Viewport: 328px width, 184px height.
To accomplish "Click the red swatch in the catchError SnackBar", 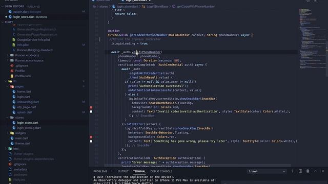I will coord(91,137).
